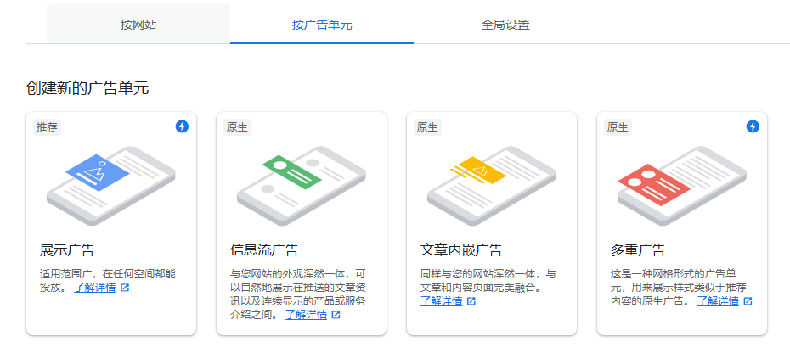Click the yellow in-article ad illustration
Viewport: 790px width, 364px height.
coord(480,171)
